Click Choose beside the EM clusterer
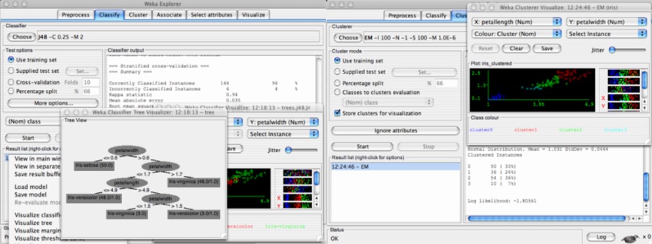This screenshot has height=244, width=652. [348, 37]
